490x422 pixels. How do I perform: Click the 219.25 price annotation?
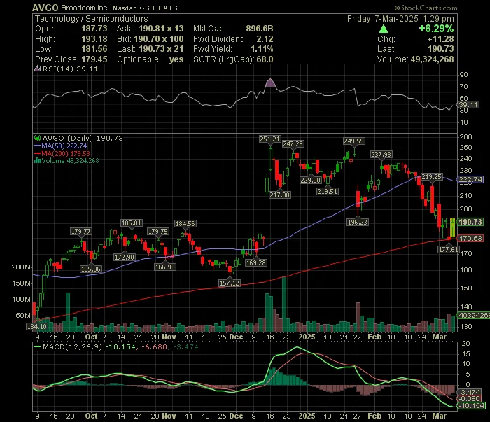tap(432, 177)
